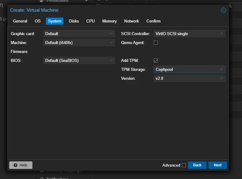
Task: Open the Confirm tab
Action: (154, 21)
